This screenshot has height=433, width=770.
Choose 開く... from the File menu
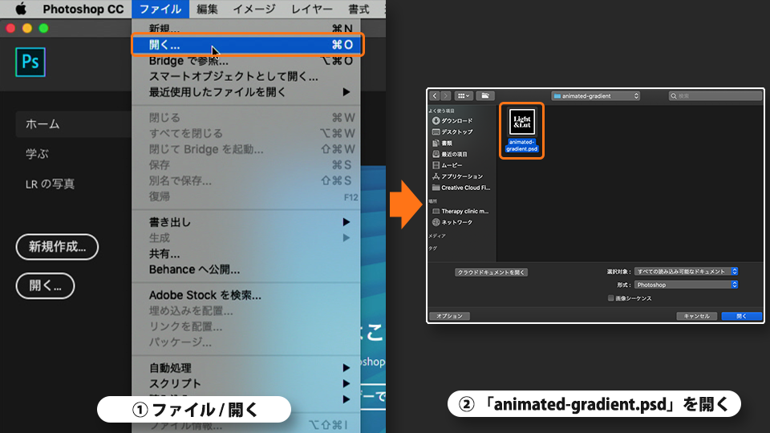coord(248,45)
